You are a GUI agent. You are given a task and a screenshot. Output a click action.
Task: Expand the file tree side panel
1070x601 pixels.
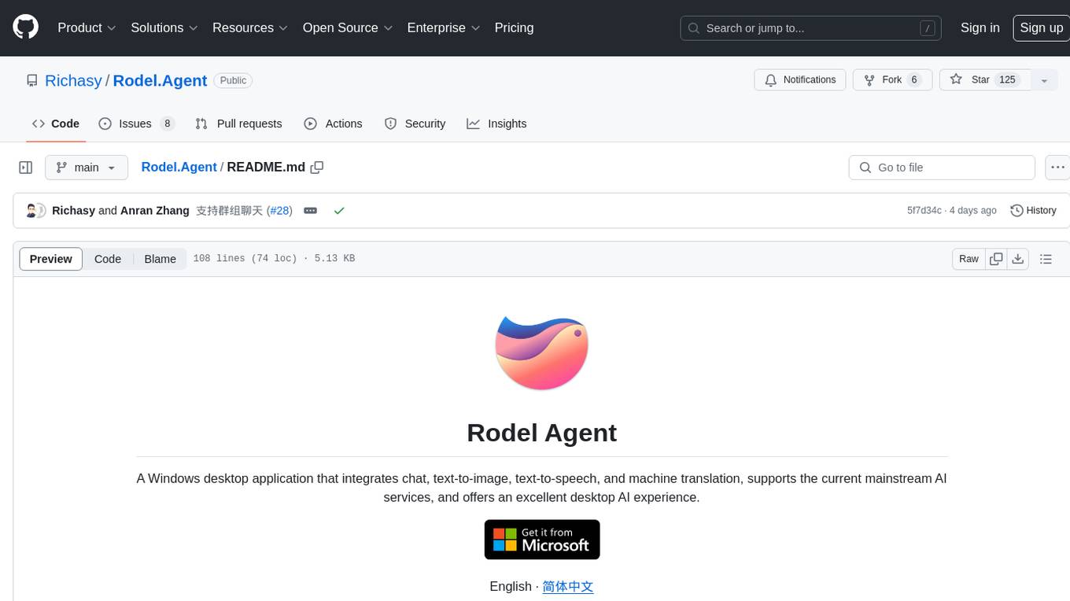(x=25, y=168)
